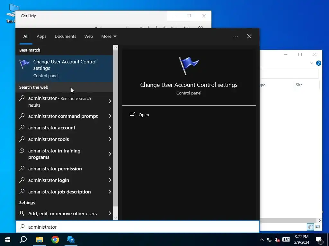Click search icon beside 'administrator command prompt'
329x246 pixels.
pos(22,116)
